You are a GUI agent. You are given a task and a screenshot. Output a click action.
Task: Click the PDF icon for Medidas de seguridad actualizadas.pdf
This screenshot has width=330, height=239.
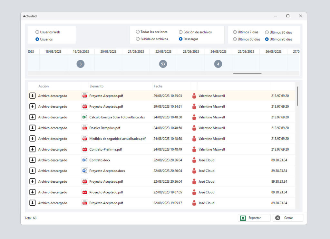(x=85, y=138)
